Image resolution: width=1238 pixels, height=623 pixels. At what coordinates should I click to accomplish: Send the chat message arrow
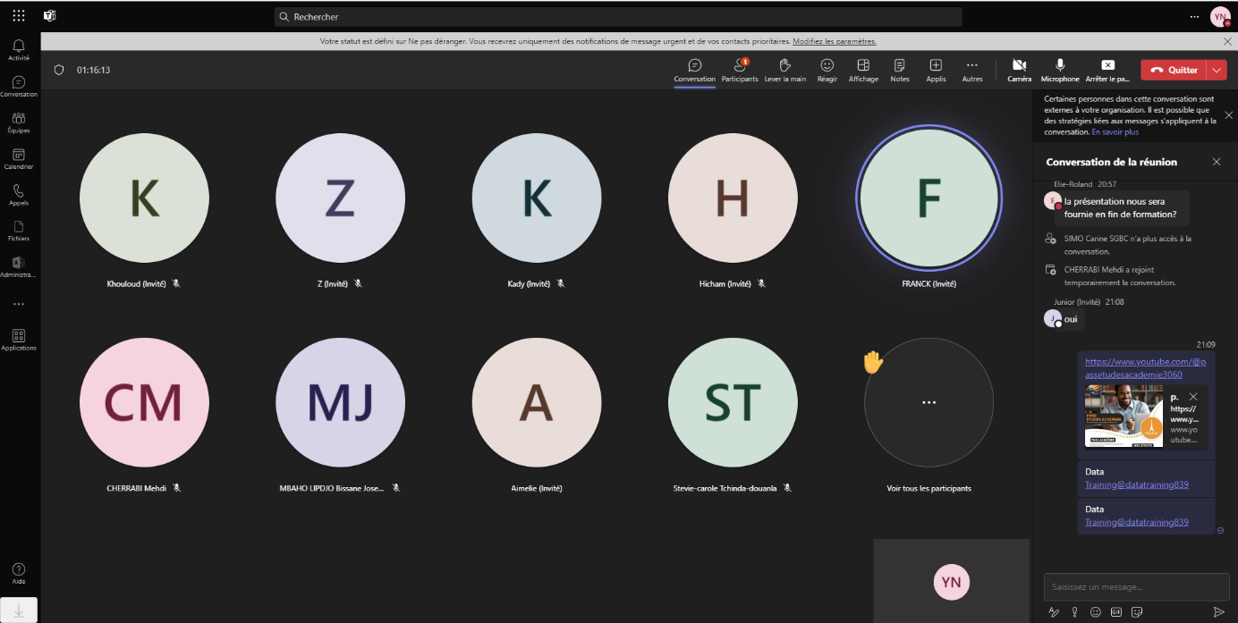click(1217, 612)
